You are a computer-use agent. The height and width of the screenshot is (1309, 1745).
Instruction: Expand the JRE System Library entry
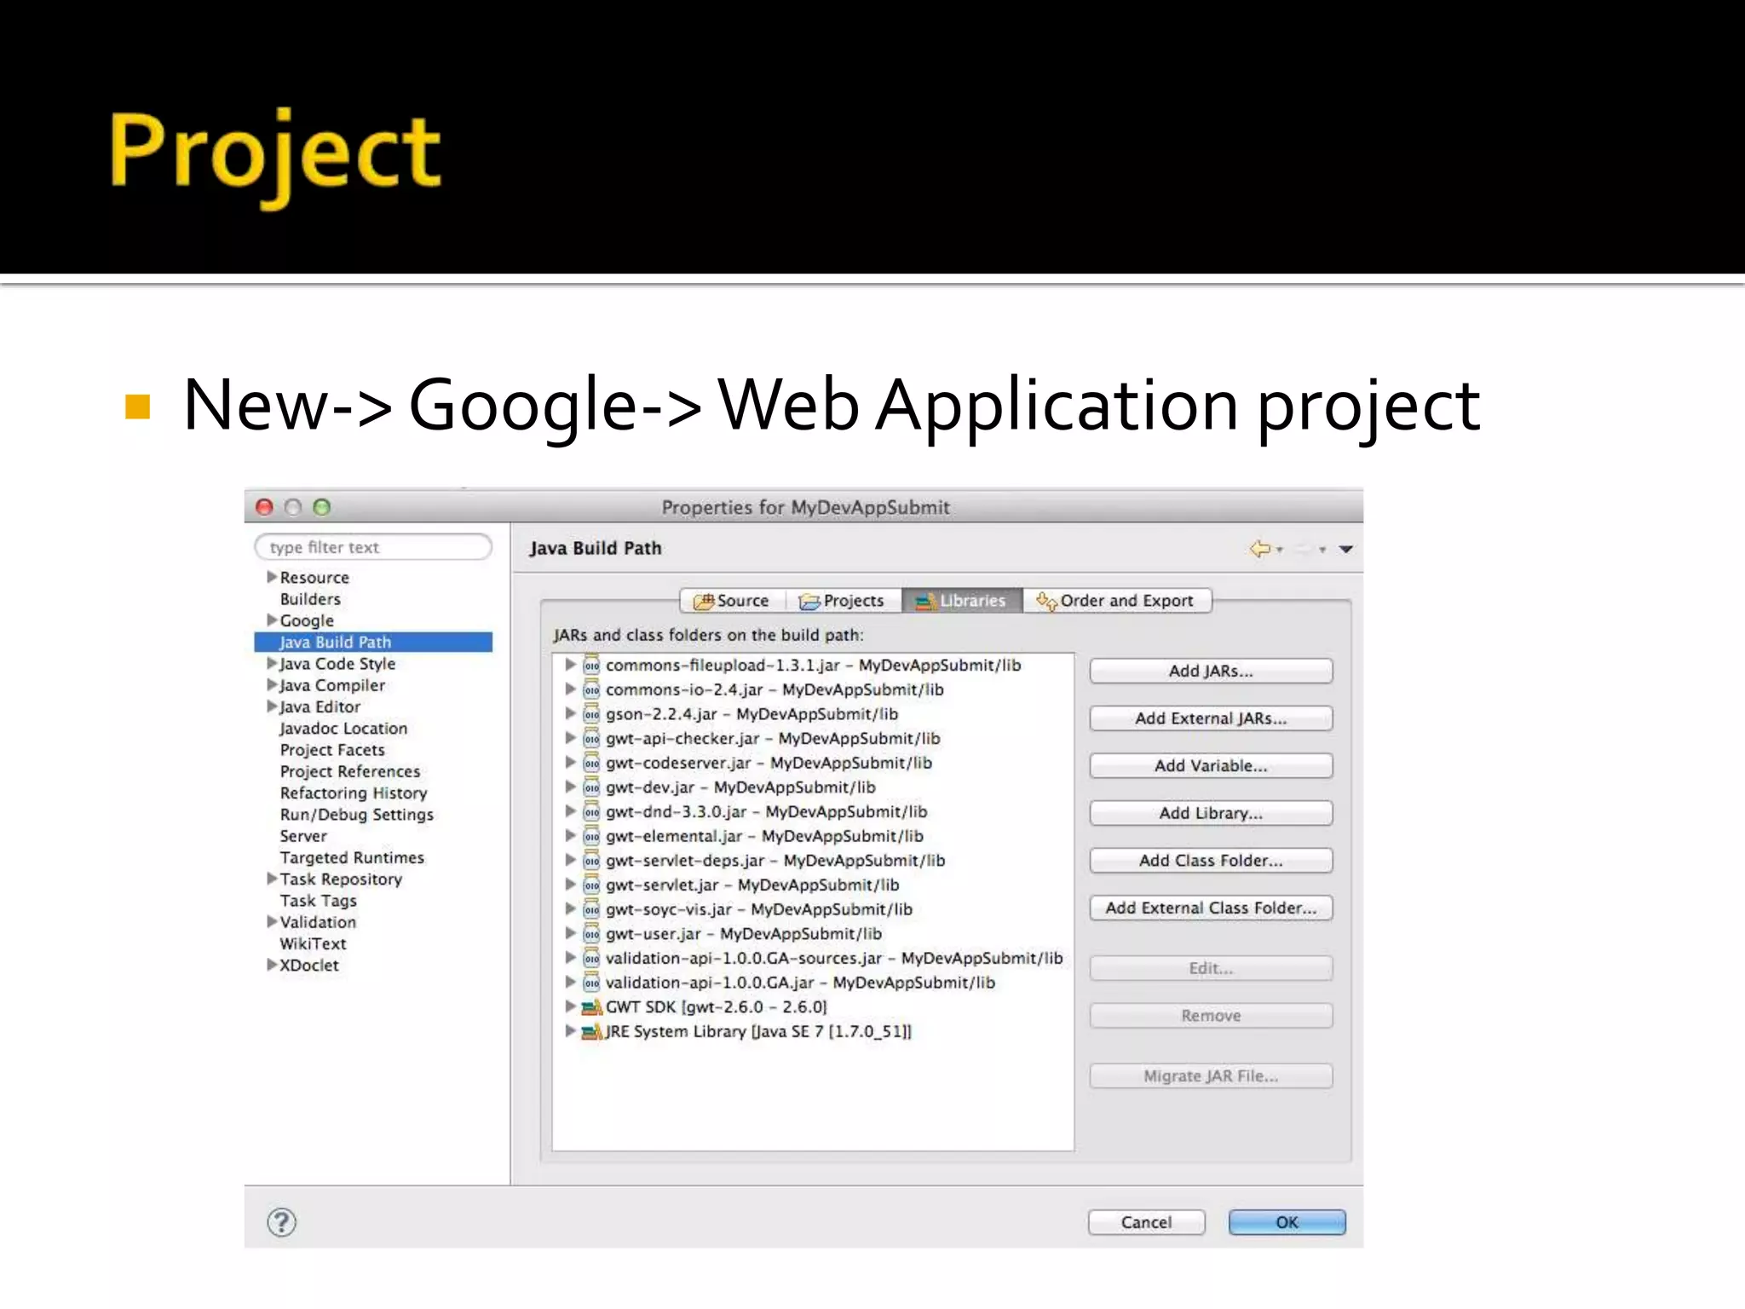[570, 1031]
